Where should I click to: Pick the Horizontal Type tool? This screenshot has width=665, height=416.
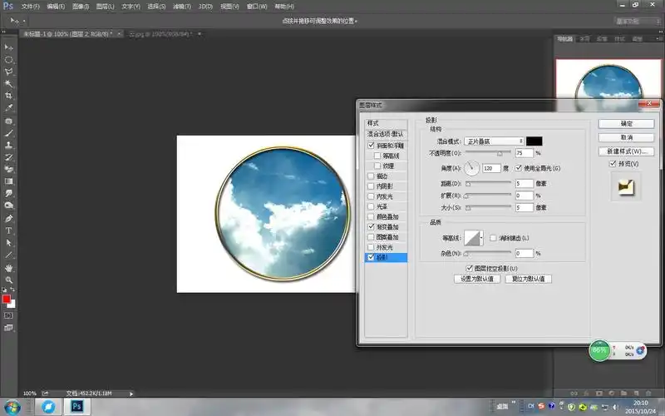[9, 230]
